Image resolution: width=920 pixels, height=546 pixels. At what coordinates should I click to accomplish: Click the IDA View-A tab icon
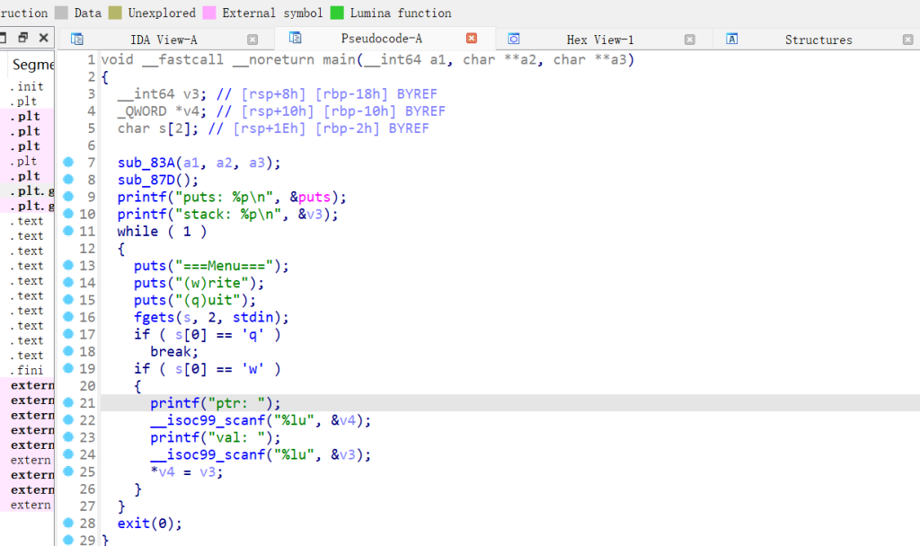pyautogui.click(x=77, y=40)
